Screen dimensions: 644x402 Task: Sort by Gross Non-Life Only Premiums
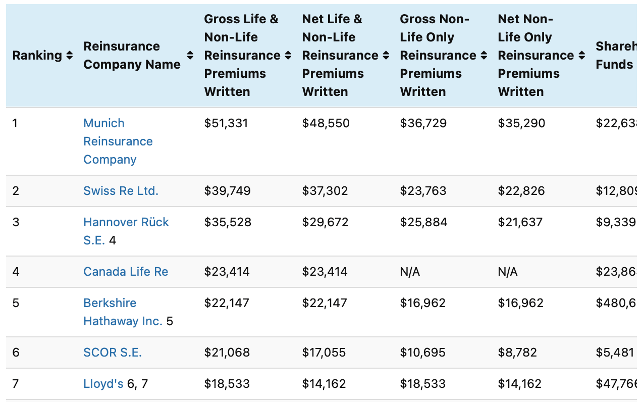pyautogui.click(x=484, y=56)
